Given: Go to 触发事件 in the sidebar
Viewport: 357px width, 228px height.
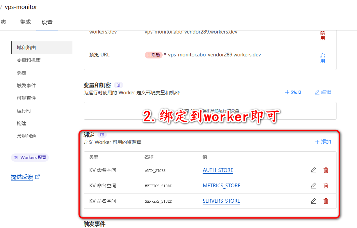Looking at the screenshot, I should (26, 85).
